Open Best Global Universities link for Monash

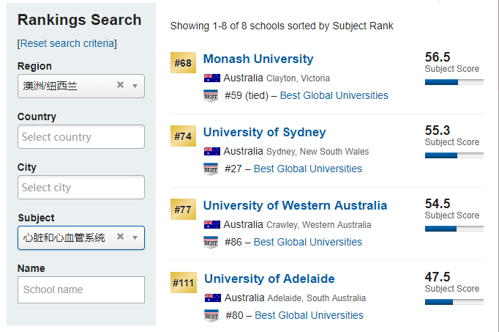click(334, 95)
